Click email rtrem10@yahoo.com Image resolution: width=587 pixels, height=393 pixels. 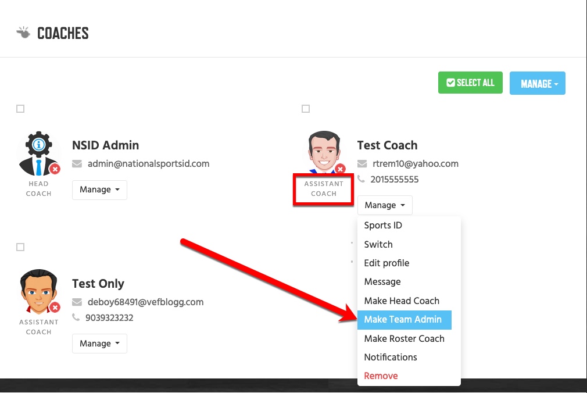point(416,164)
